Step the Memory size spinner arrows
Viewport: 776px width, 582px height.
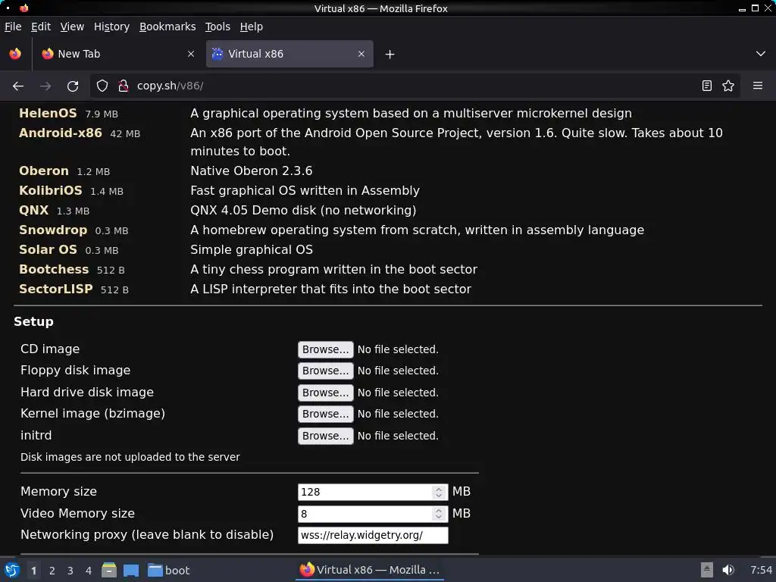439,492
